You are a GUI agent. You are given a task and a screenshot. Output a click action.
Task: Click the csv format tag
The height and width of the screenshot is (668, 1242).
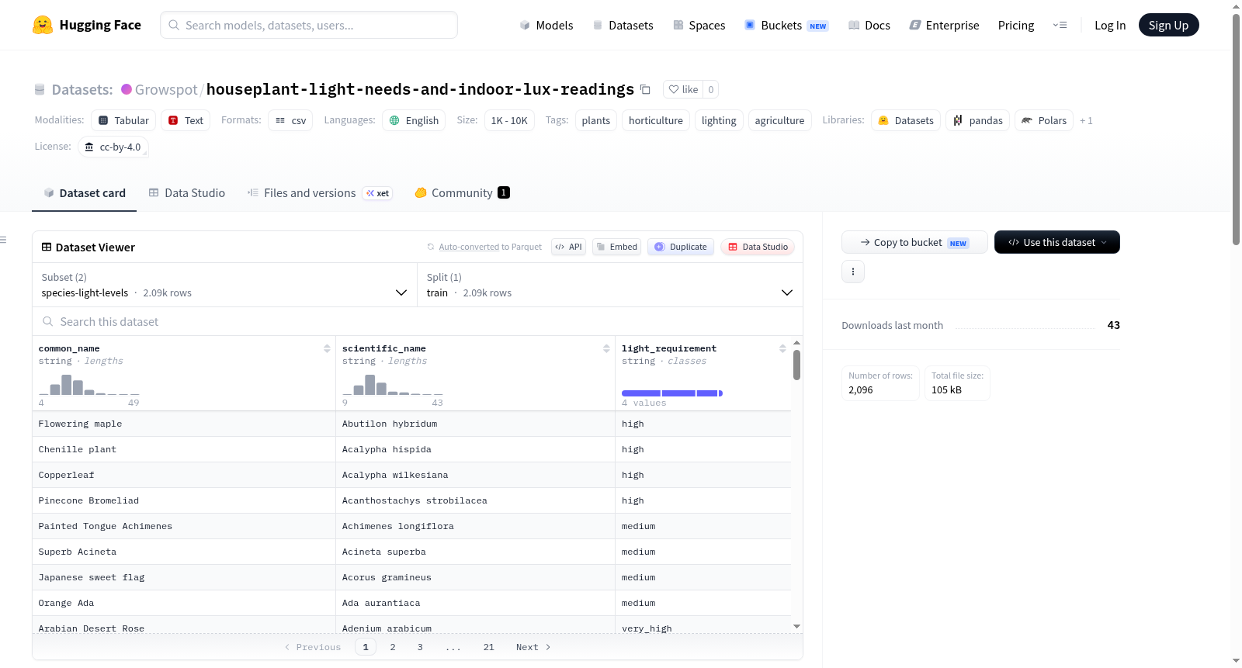290,120
